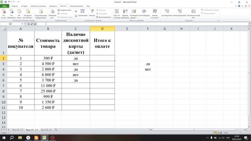Switch to the Home (Главная) tab
Screen dimensions: 251x141
pos(15,6)
